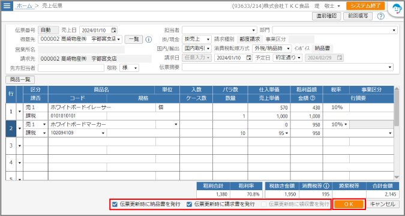The width and height of the screenshot is (405, 216).
Task: Click 消費税等 value 195
Action: pyautogui.click(x=316, y=194)
